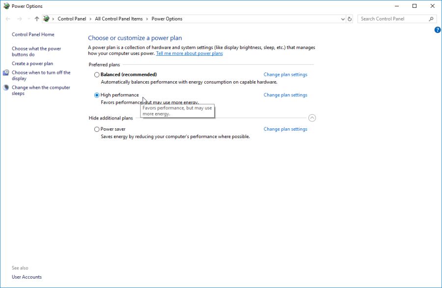
Task: Go to All Control Panel Items breadcrumb
Action: click(x=119, y=19)
